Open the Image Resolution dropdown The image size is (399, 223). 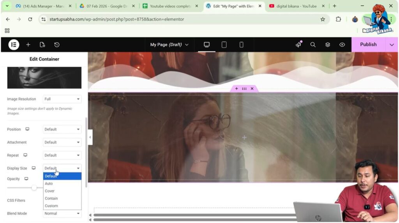62,99
